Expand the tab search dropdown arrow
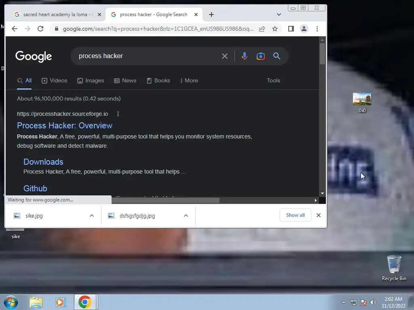This screenshot has width=414, height=310. [x=279, y=15]
